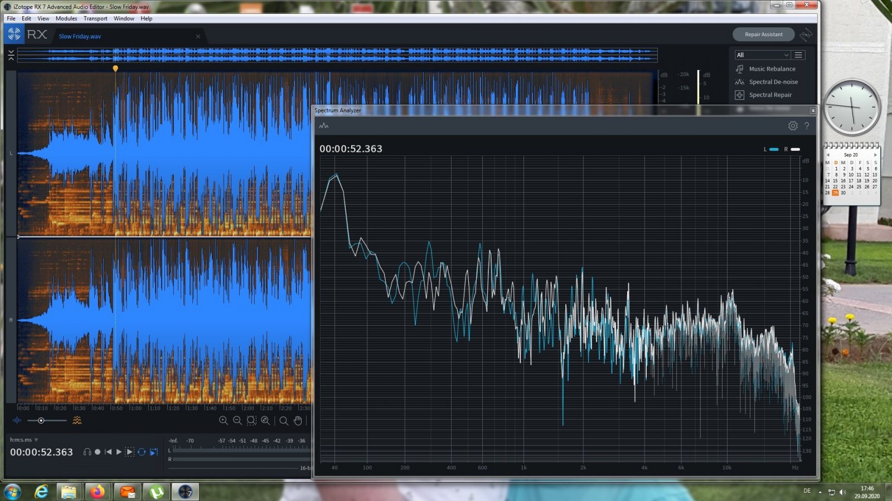Play the audio from the cursor
Image resolution: width=892 pixels, height=501 pixels.
(119, 452)
